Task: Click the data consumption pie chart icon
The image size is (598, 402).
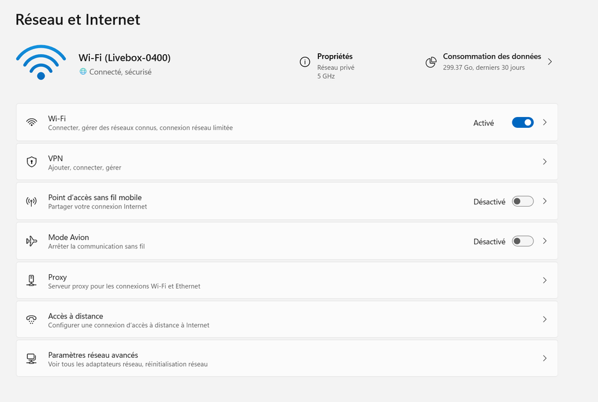Action: click(430, 62)
